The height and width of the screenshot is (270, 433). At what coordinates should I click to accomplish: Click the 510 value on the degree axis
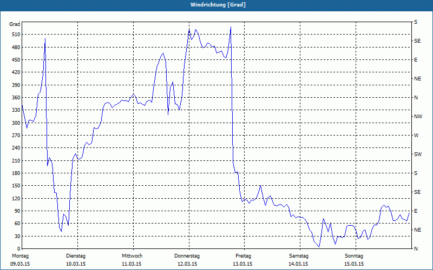pos(16,35)
